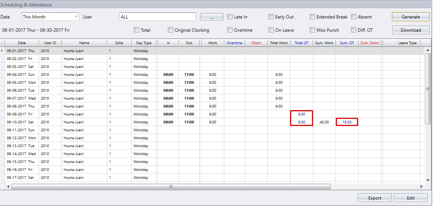Click the User ID cell in the 06-14-2017 row
Image resolution: width=433 pixels, height=206 pixels.
[50, 154]
